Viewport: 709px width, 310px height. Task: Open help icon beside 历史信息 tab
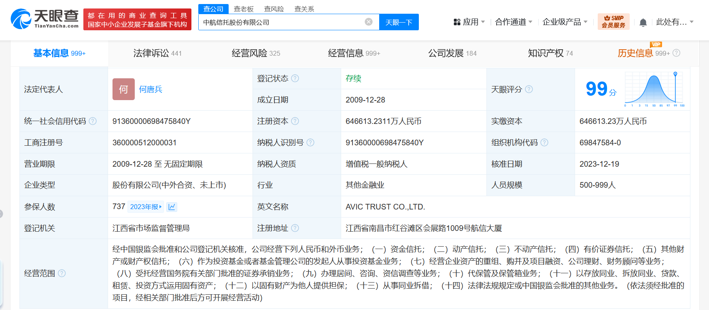click(x=677, y=53)
